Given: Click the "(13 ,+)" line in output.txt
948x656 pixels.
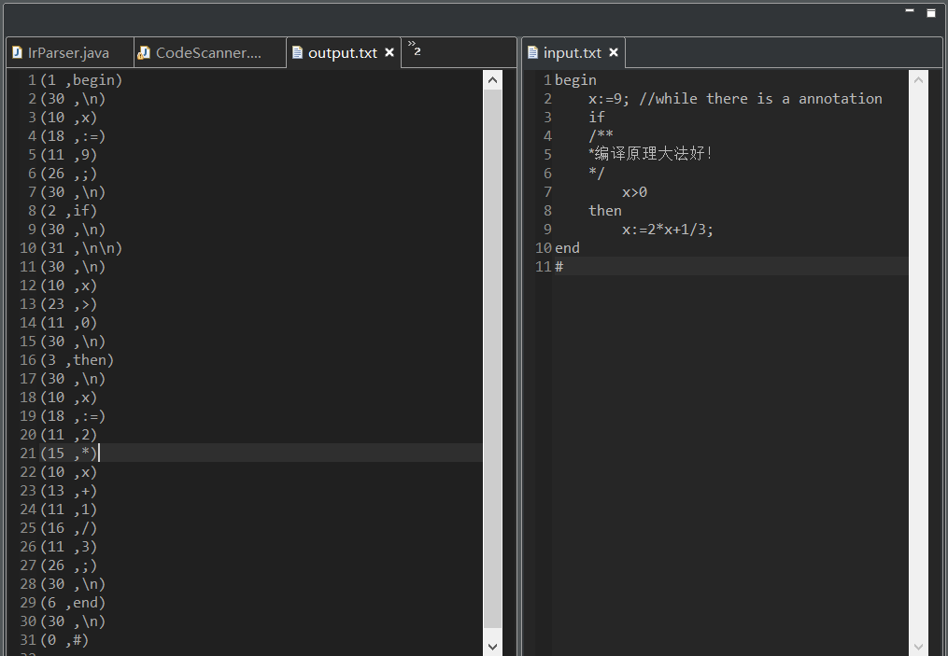Looking at the screenshot, I should pyautogui.click(x=69, y=491).
